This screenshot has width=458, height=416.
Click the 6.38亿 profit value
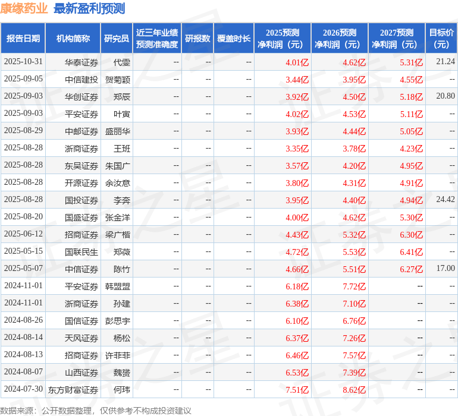click(x=297, y=303)
